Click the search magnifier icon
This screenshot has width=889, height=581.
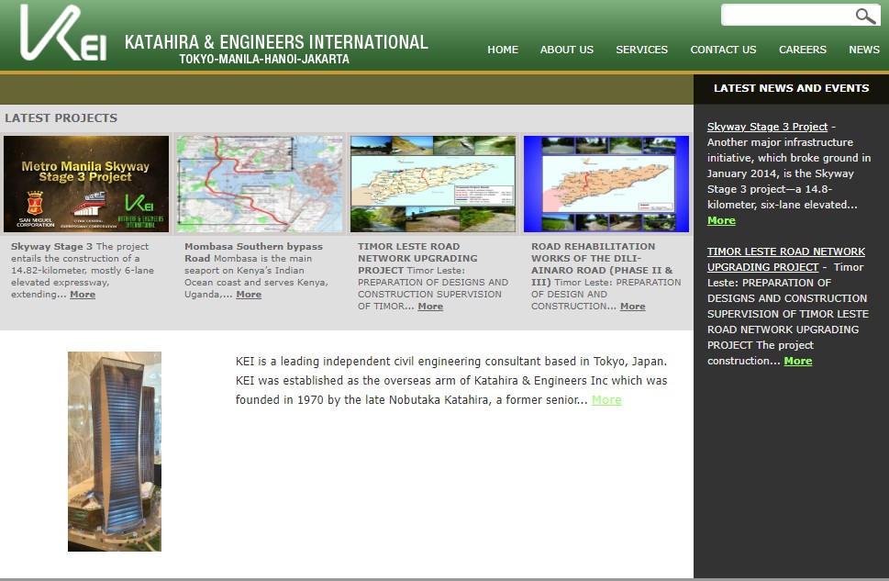click(x=863, y=15)
